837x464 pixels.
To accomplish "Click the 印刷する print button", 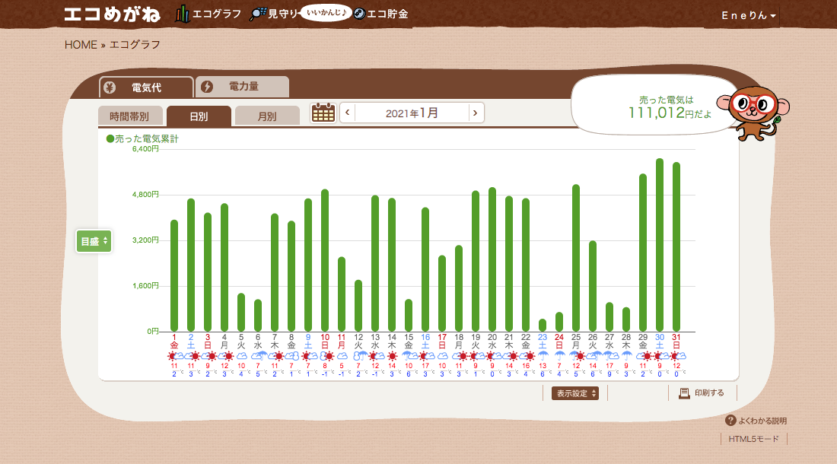I will [x=702, y=393].
